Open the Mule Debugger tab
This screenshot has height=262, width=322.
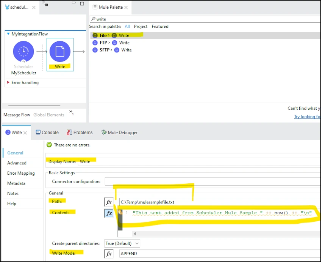119,133
